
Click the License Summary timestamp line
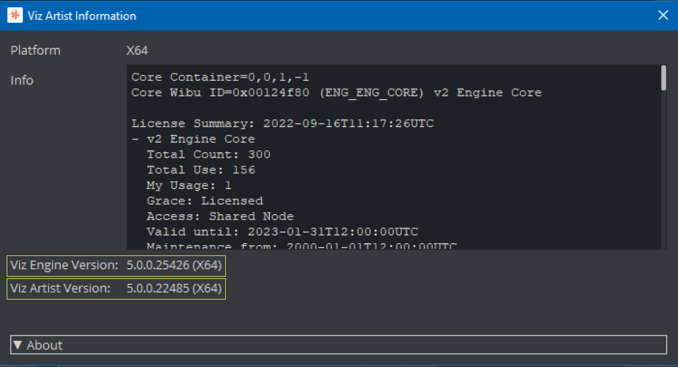click(x=282, y=124)
